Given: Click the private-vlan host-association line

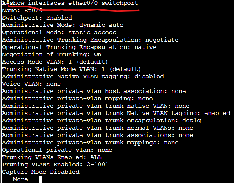Looking at the screenshot, I should click(x=94, y=91).
